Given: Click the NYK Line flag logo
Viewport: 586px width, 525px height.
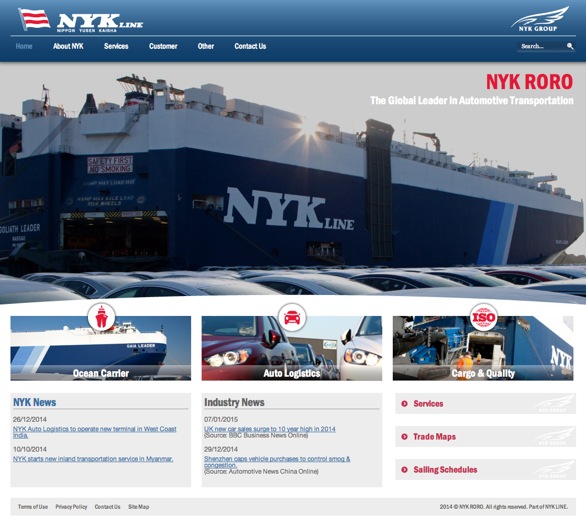Looking at the screenshot, I should [80, 20].
